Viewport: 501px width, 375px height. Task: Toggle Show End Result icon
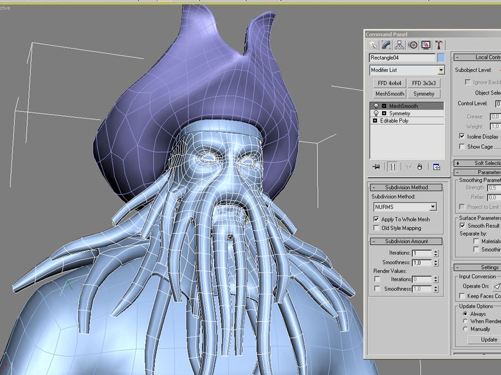(x=393, y=167)
